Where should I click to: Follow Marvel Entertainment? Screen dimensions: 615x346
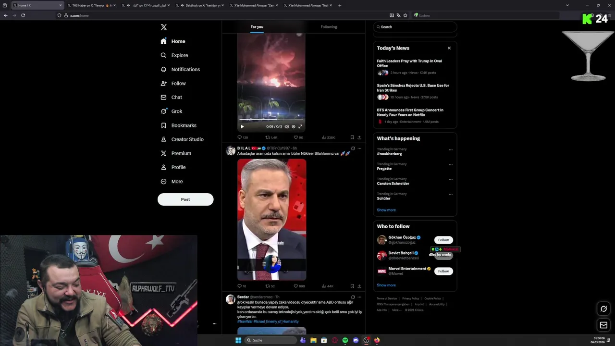[x=443, y=271]
